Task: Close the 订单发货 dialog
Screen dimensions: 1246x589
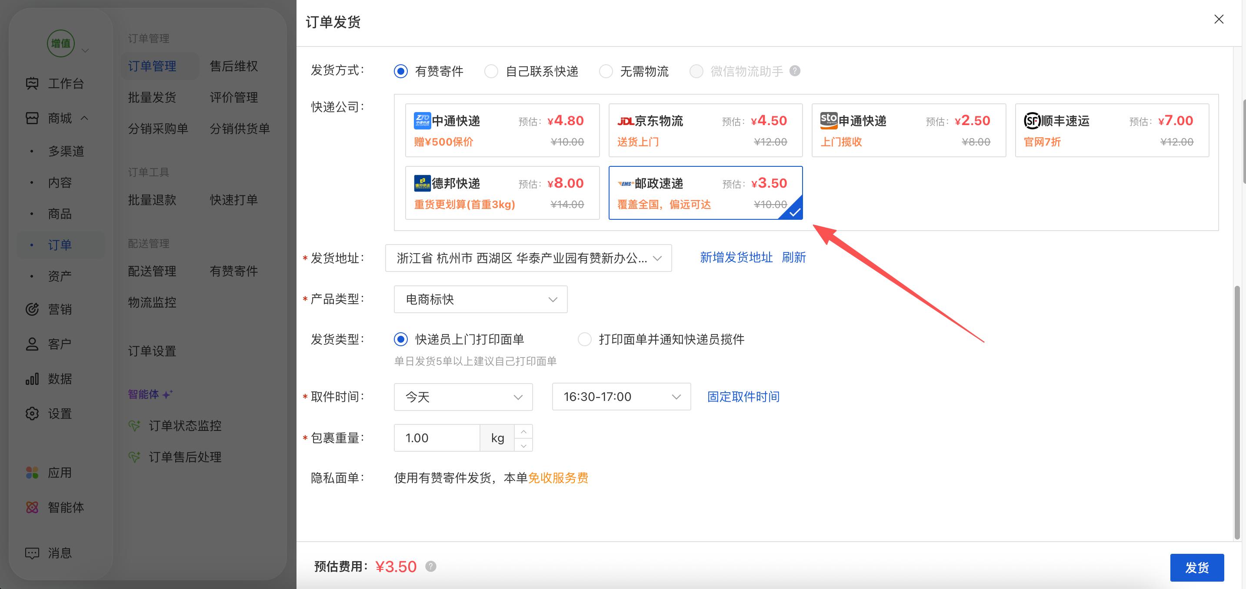Action: point(1219,19)
